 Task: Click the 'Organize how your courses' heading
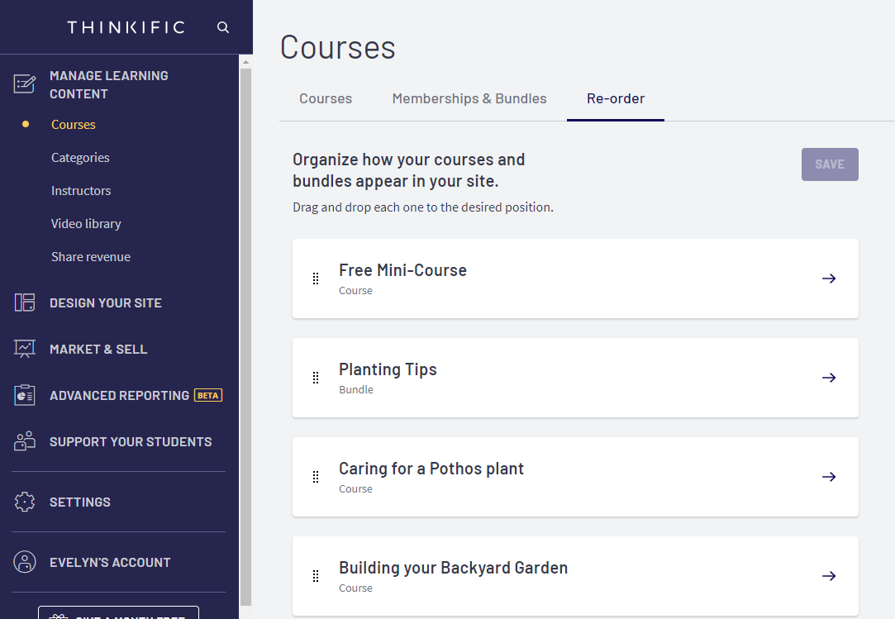(x=409, y=170)
